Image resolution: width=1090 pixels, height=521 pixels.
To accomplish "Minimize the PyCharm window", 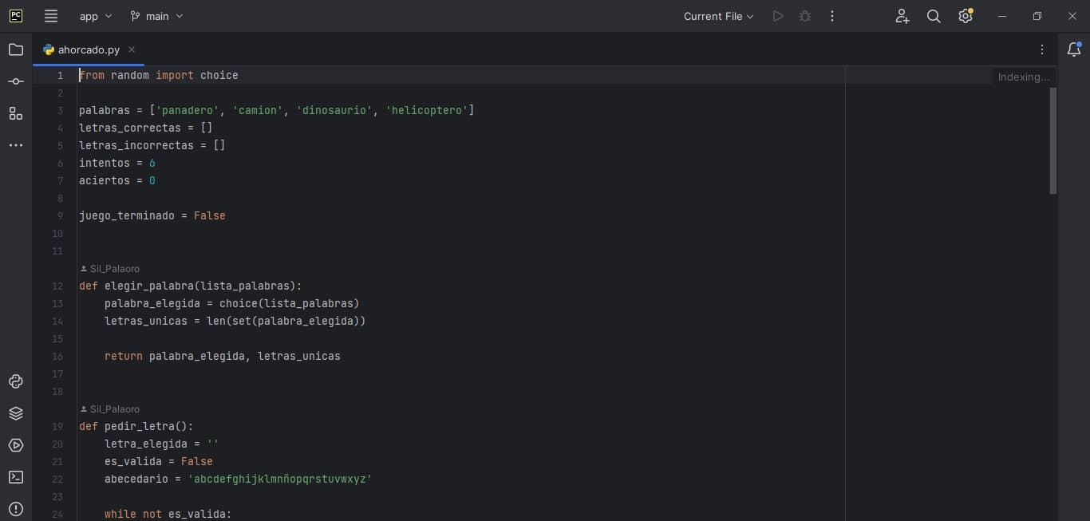I will pos(1002,16).
